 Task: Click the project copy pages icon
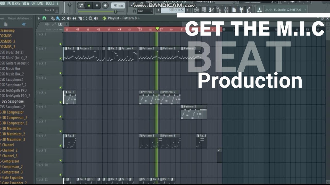pyautogui.click(x=234, y=10)
